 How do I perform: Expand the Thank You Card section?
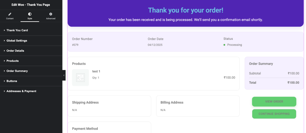click(x=17, y=30)
